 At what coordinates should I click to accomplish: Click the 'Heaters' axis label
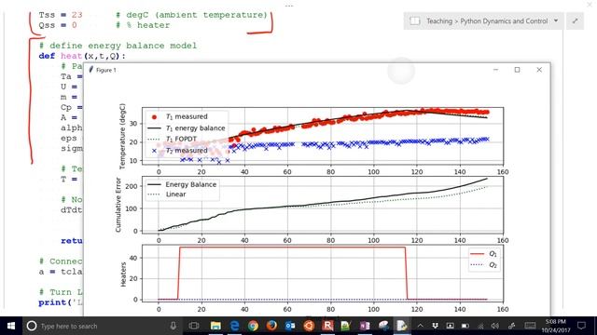click(x=123, y=275)
